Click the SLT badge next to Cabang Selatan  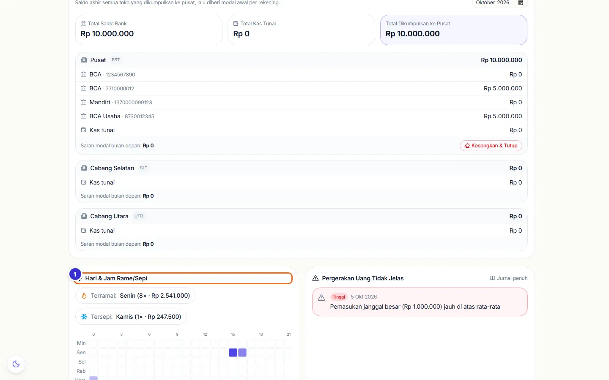pos(144,168)
